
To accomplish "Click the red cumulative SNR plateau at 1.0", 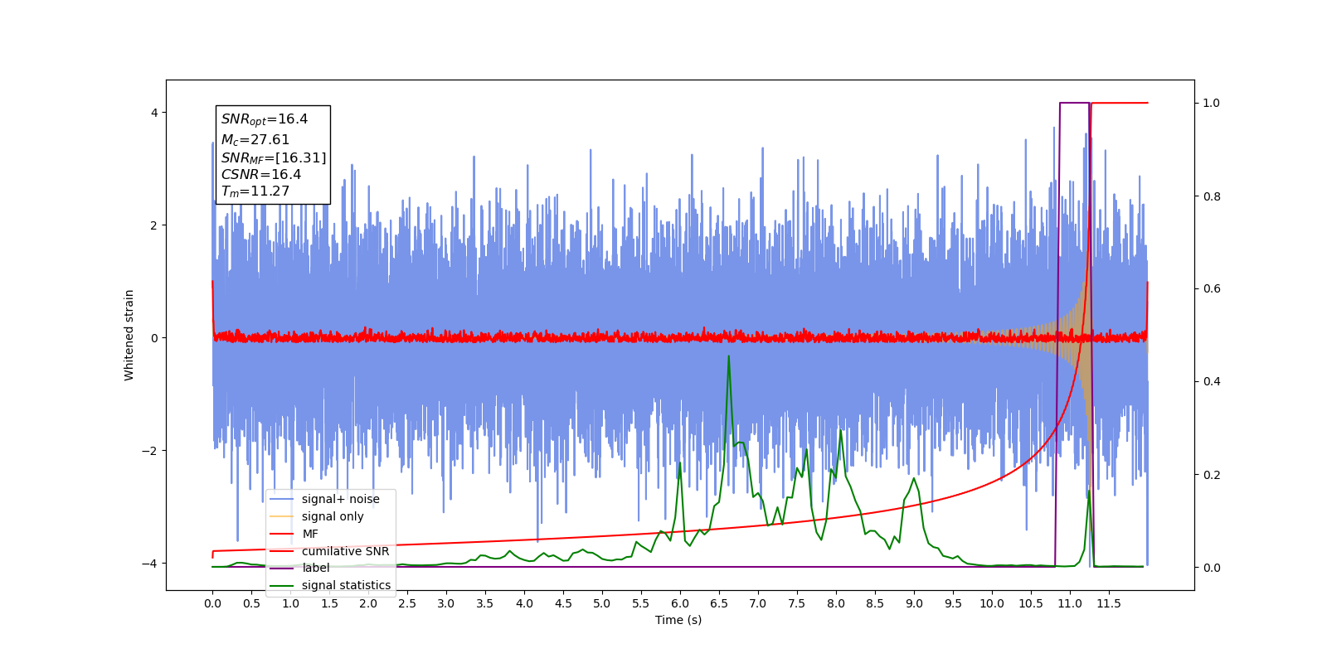I will 1120,103.
